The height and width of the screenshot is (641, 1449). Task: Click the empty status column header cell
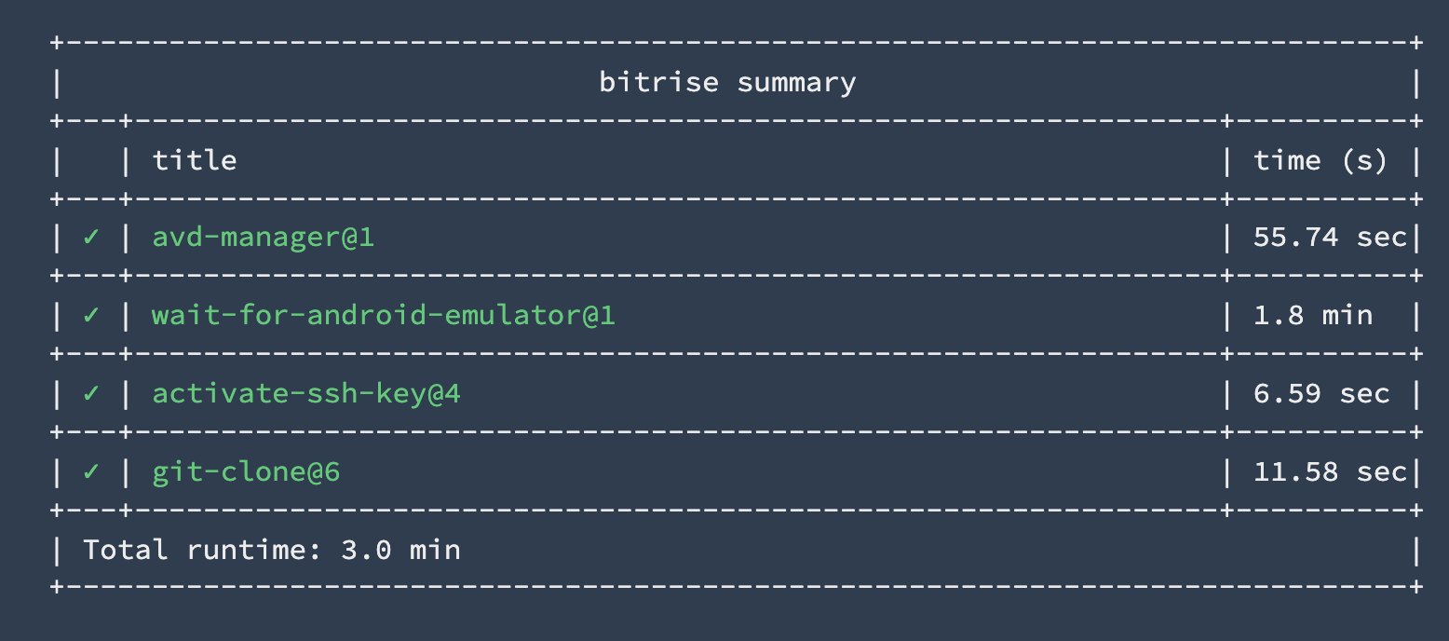90,160
